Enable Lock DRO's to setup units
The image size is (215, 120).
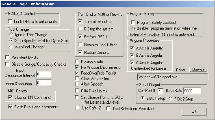[x=10, y=21]
